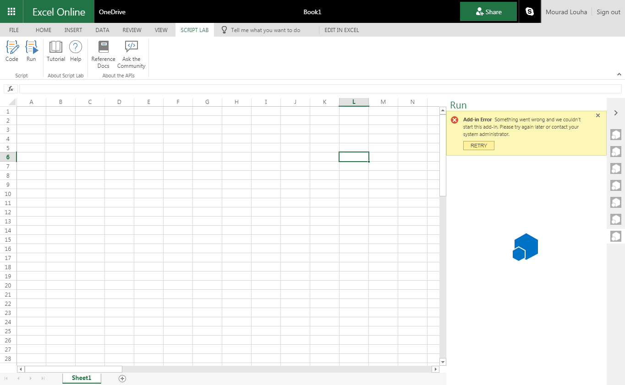The image size is (625, 385).
Task: Select the Sheet1 tab
Action: click(82, 378)
